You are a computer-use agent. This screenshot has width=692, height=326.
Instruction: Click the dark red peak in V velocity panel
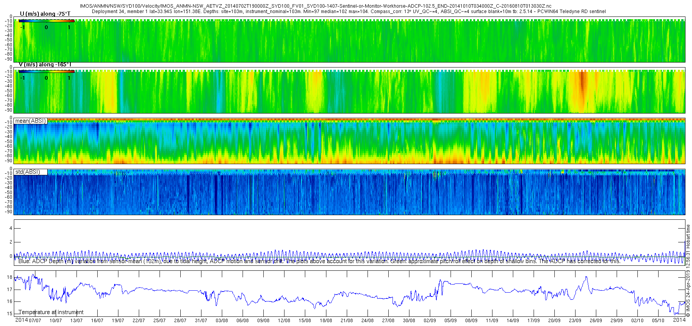pos(582,86)
